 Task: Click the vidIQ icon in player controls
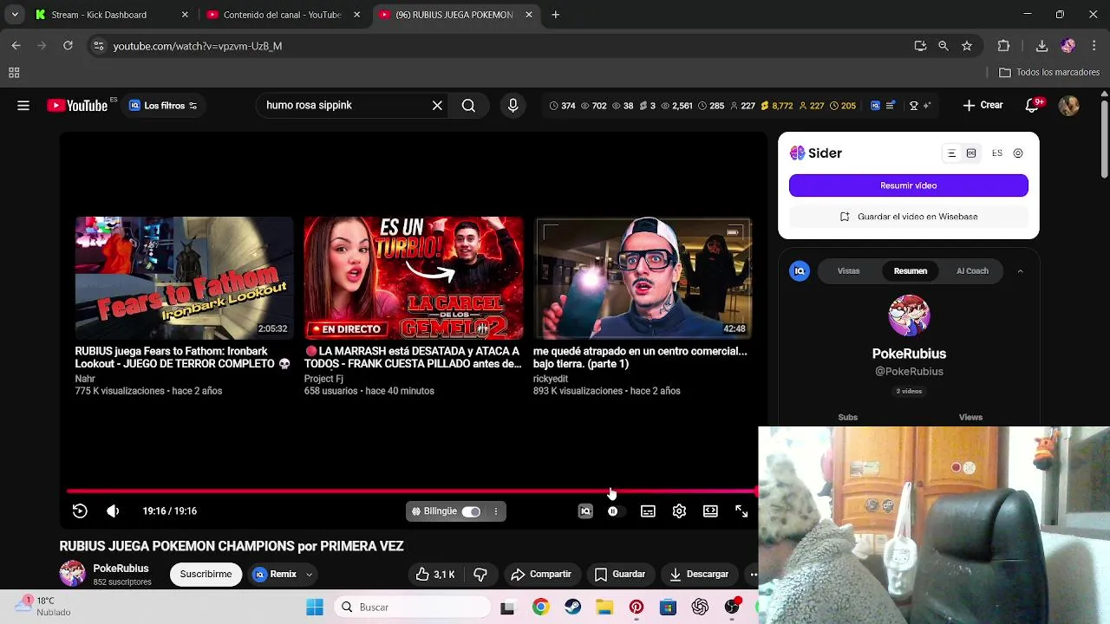point(585,511)
